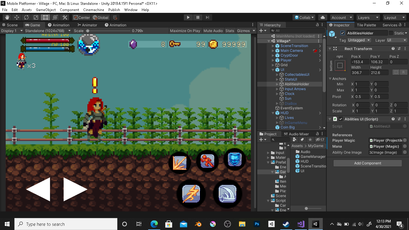Viewport: 409px width, 230px height.
Task: Click the Pos X input field
Action: (360, 62)
